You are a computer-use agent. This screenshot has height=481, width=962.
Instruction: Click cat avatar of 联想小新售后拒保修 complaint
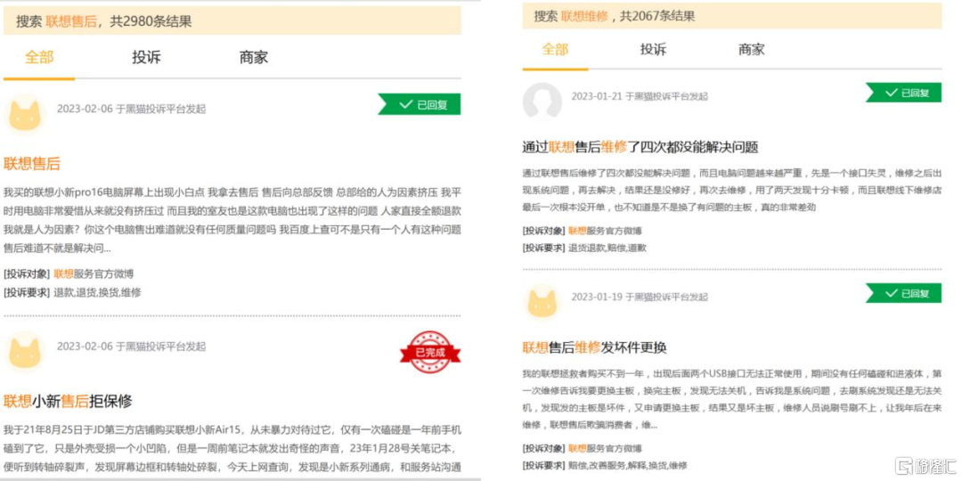(x=24, y=352)
